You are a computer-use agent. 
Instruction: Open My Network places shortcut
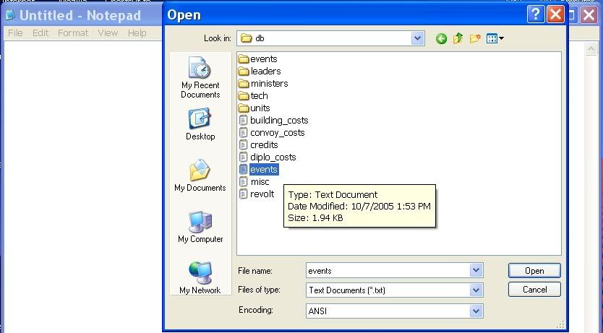200,279
